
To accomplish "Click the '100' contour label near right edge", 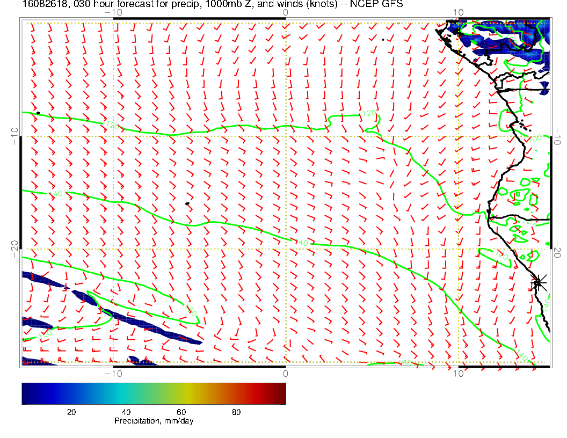I will [536, 138].
